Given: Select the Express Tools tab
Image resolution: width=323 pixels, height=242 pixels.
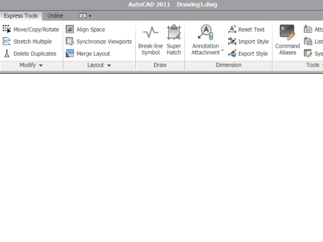Looking at the screenshot, I should (21, 16).
